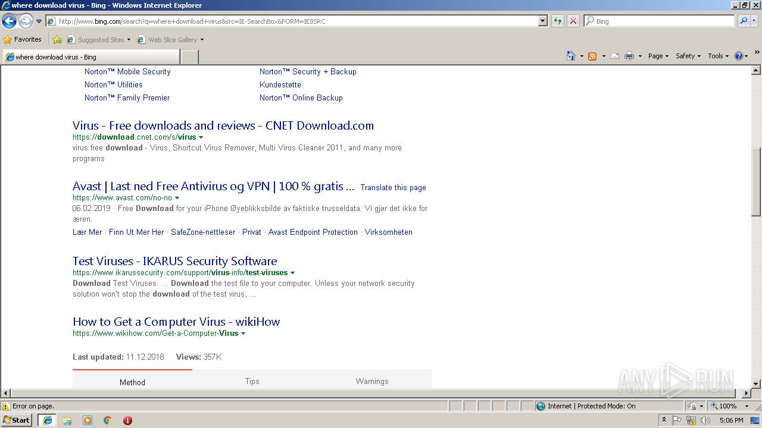Open the Tools menu
The width and height of the screenshot is (762, 428).
click(x=719, y=56)
